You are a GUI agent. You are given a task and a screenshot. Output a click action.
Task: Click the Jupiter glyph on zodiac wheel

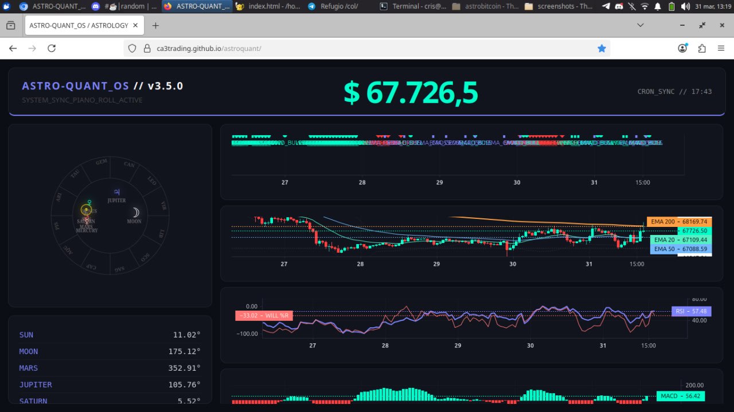pyautogui.click(x=116, y=192)
